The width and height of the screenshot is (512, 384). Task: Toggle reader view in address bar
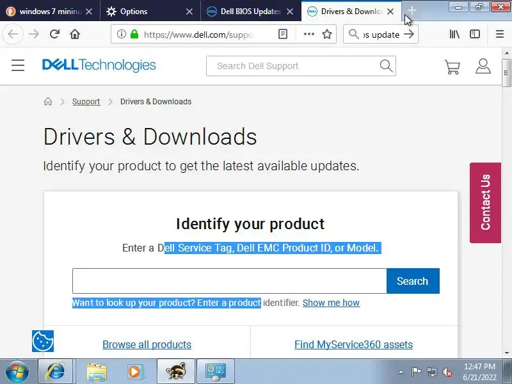click(x=283, y=35)
